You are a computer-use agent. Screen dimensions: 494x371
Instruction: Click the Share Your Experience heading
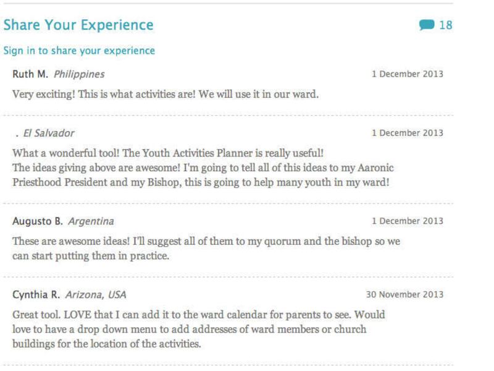(x=78, y=25)
